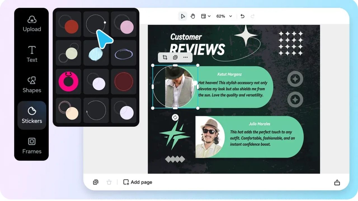Image resolution: width=358 pixels, height=201 pixels.
Task: Open the Frames panel
Action: (x=32, y=146)
